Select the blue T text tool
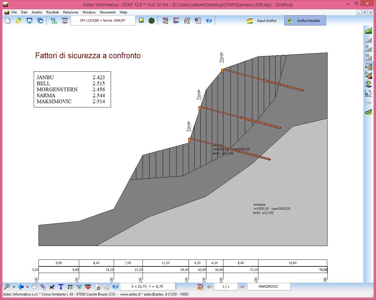 61,287
